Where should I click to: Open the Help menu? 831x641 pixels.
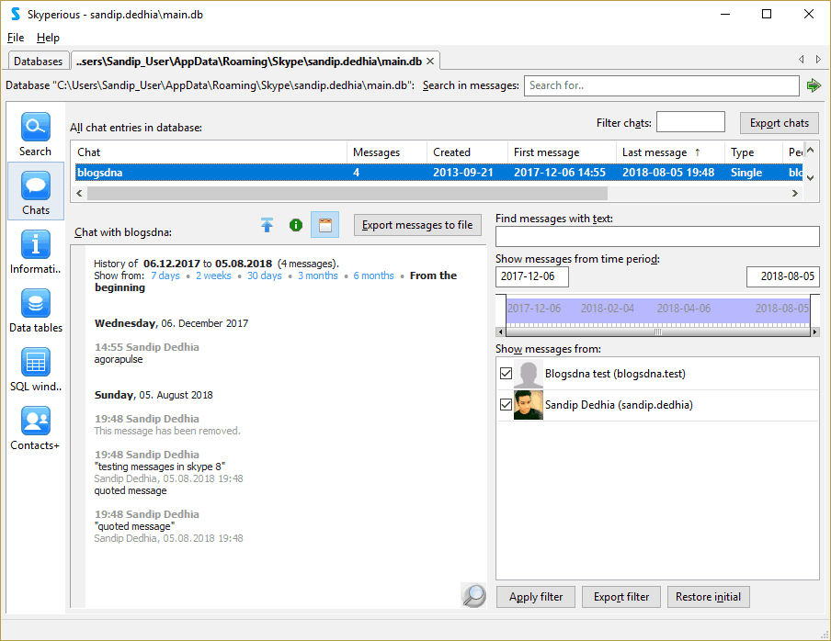[x=48, y=38]
